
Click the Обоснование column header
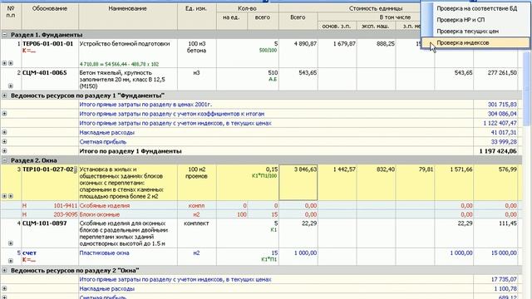pyautogui.click(x=50, y=17)
